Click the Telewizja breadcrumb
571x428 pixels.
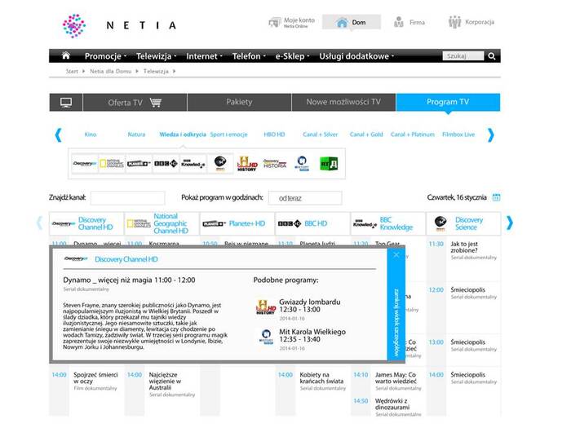click(x=156, y=72)
